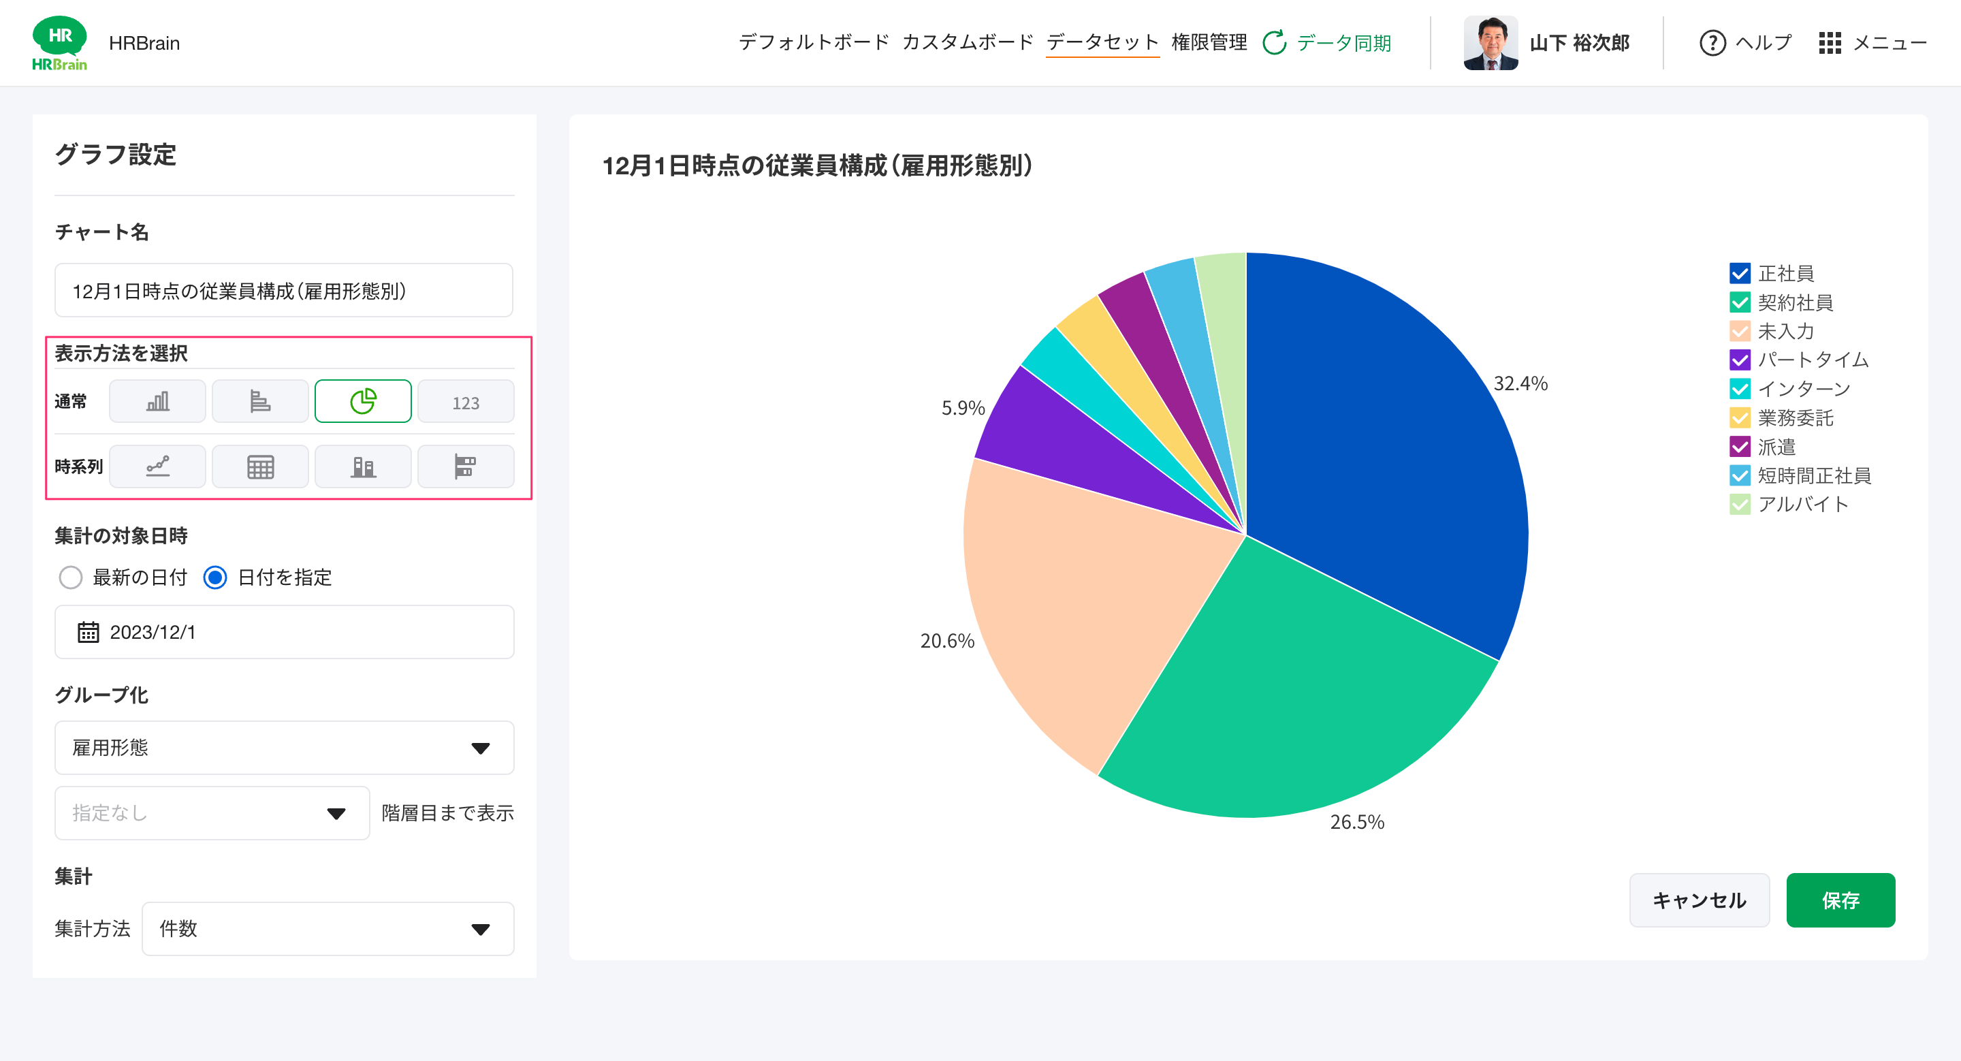The width and height of the screenshot is (1961, 1061).
Task: Click the キャンセル button
Action: pyautogui.click(x=1698, y=900)
